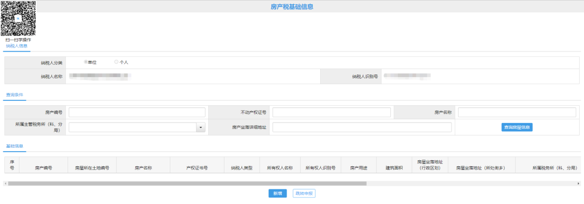The image size is (584, 204).
Task: Focus the 不动产权证号 input field
Action: pyautogui.click(x=331, y=112)
